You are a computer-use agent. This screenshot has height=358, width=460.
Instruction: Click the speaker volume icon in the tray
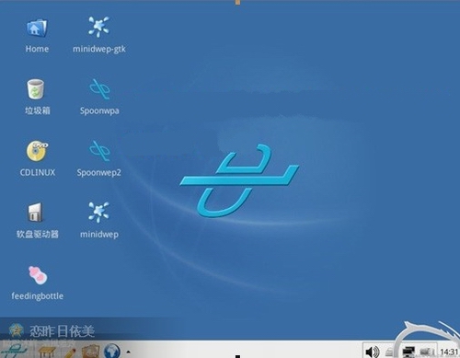(x=373, y=352)
